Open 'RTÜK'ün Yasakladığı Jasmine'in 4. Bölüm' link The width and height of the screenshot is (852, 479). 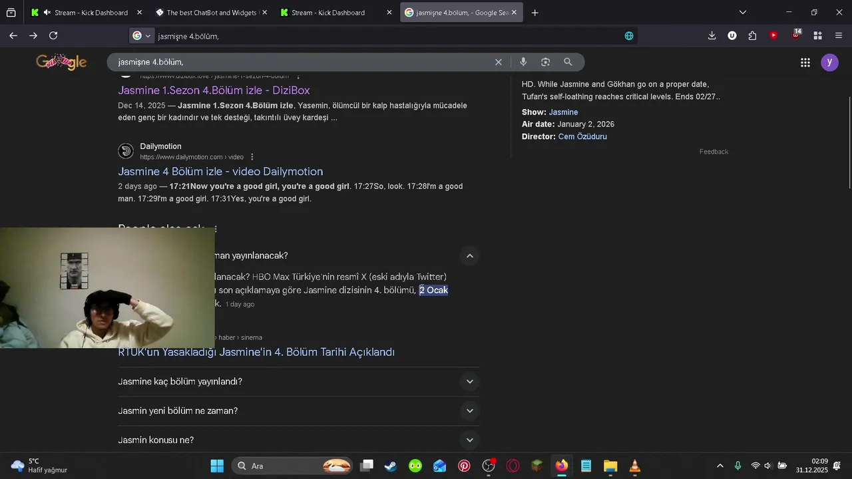[x=256, y=352]
